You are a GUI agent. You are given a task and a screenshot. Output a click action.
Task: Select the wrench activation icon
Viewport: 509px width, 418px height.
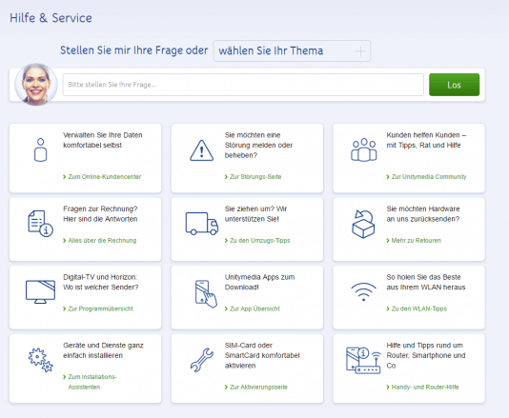[201, 360]
